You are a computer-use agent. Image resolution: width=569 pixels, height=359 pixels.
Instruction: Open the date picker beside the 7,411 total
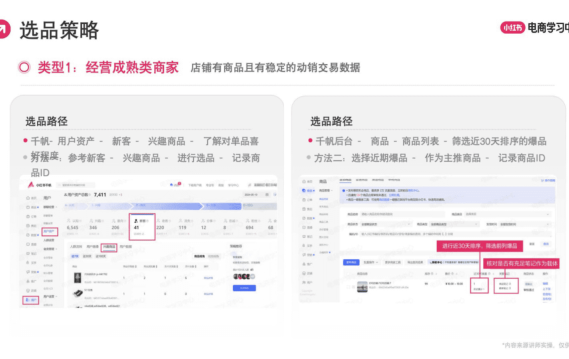[256, 195]
